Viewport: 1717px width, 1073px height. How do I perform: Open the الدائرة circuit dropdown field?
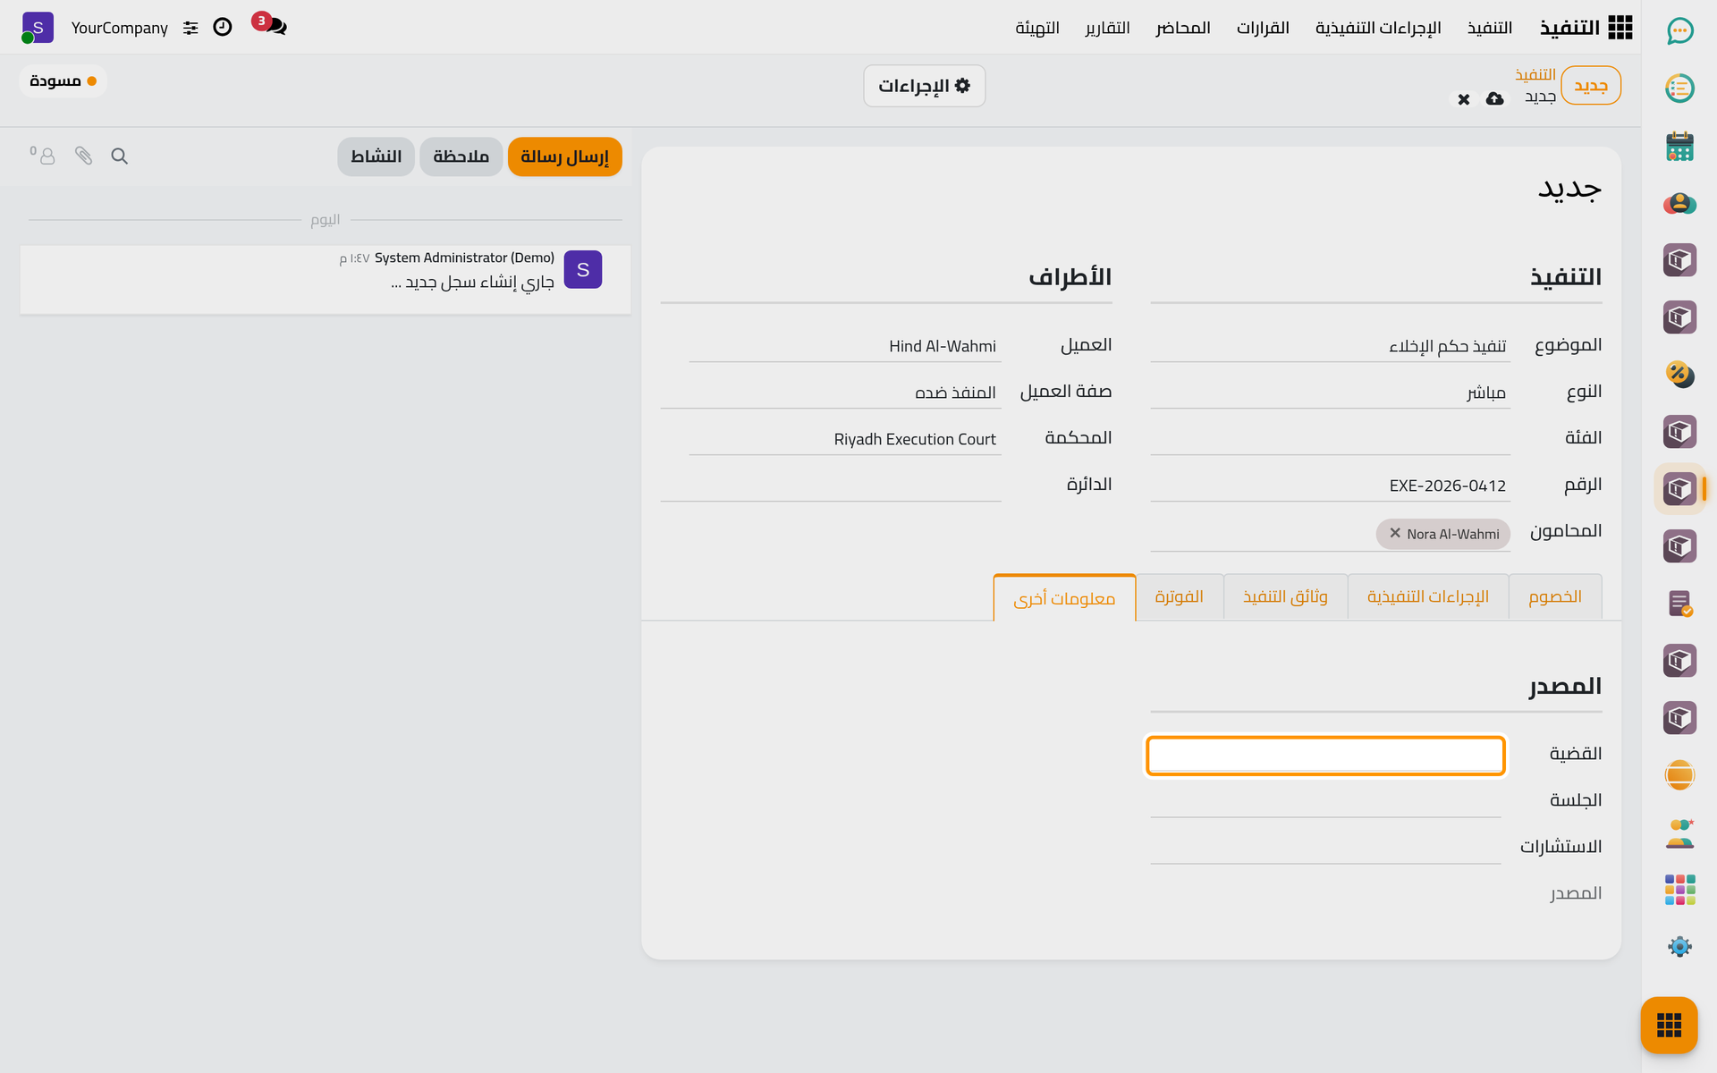point(831,486)
